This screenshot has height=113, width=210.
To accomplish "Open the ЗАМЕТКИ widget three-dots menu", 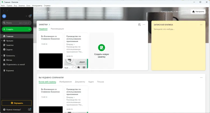I will point(144,25).
